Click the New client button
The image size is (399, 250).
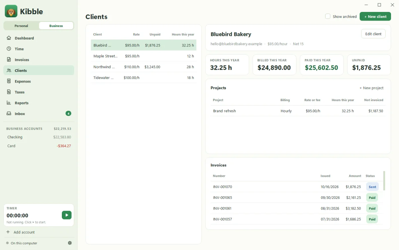point(375,17)
